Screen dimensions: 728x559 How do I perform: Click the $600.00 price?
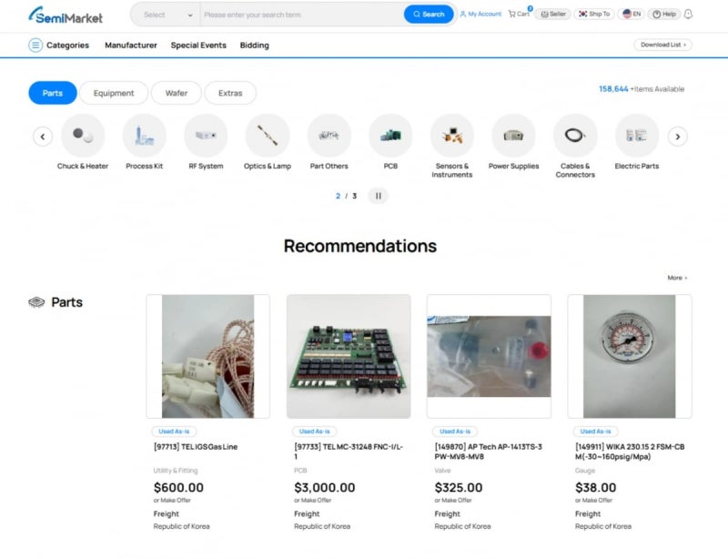click(x=178, y=487)
